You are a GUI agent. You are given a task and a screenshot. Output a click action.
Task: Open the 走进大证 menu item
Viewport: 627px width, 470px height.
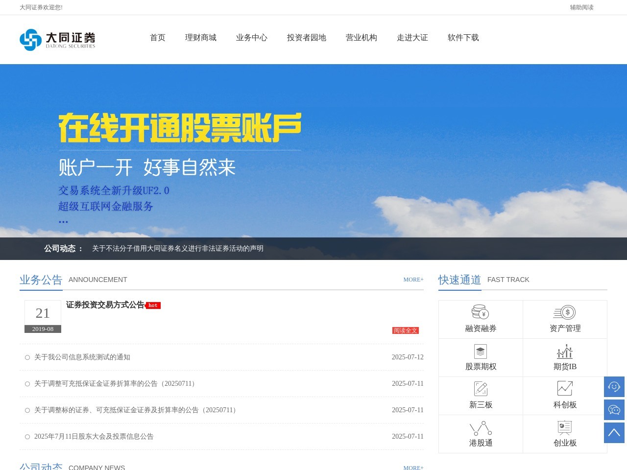click(412, 38)
